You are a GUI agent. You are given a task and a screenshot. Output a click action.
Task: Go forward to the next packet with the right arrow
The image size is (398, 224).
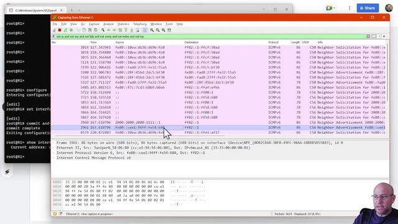pos(114,30)
